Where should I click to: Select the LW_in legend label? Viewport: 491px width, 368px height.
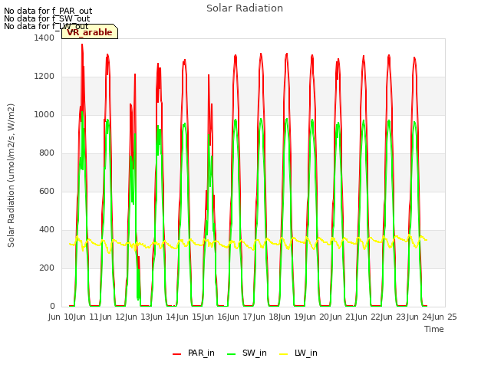click(x=306, y=353)
